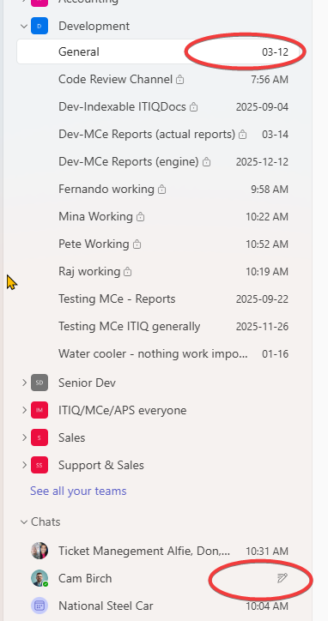Viewport: 328px width, 621px height.
Task: Click the red IM team avatar icon
Action: (x=39, y=410)
